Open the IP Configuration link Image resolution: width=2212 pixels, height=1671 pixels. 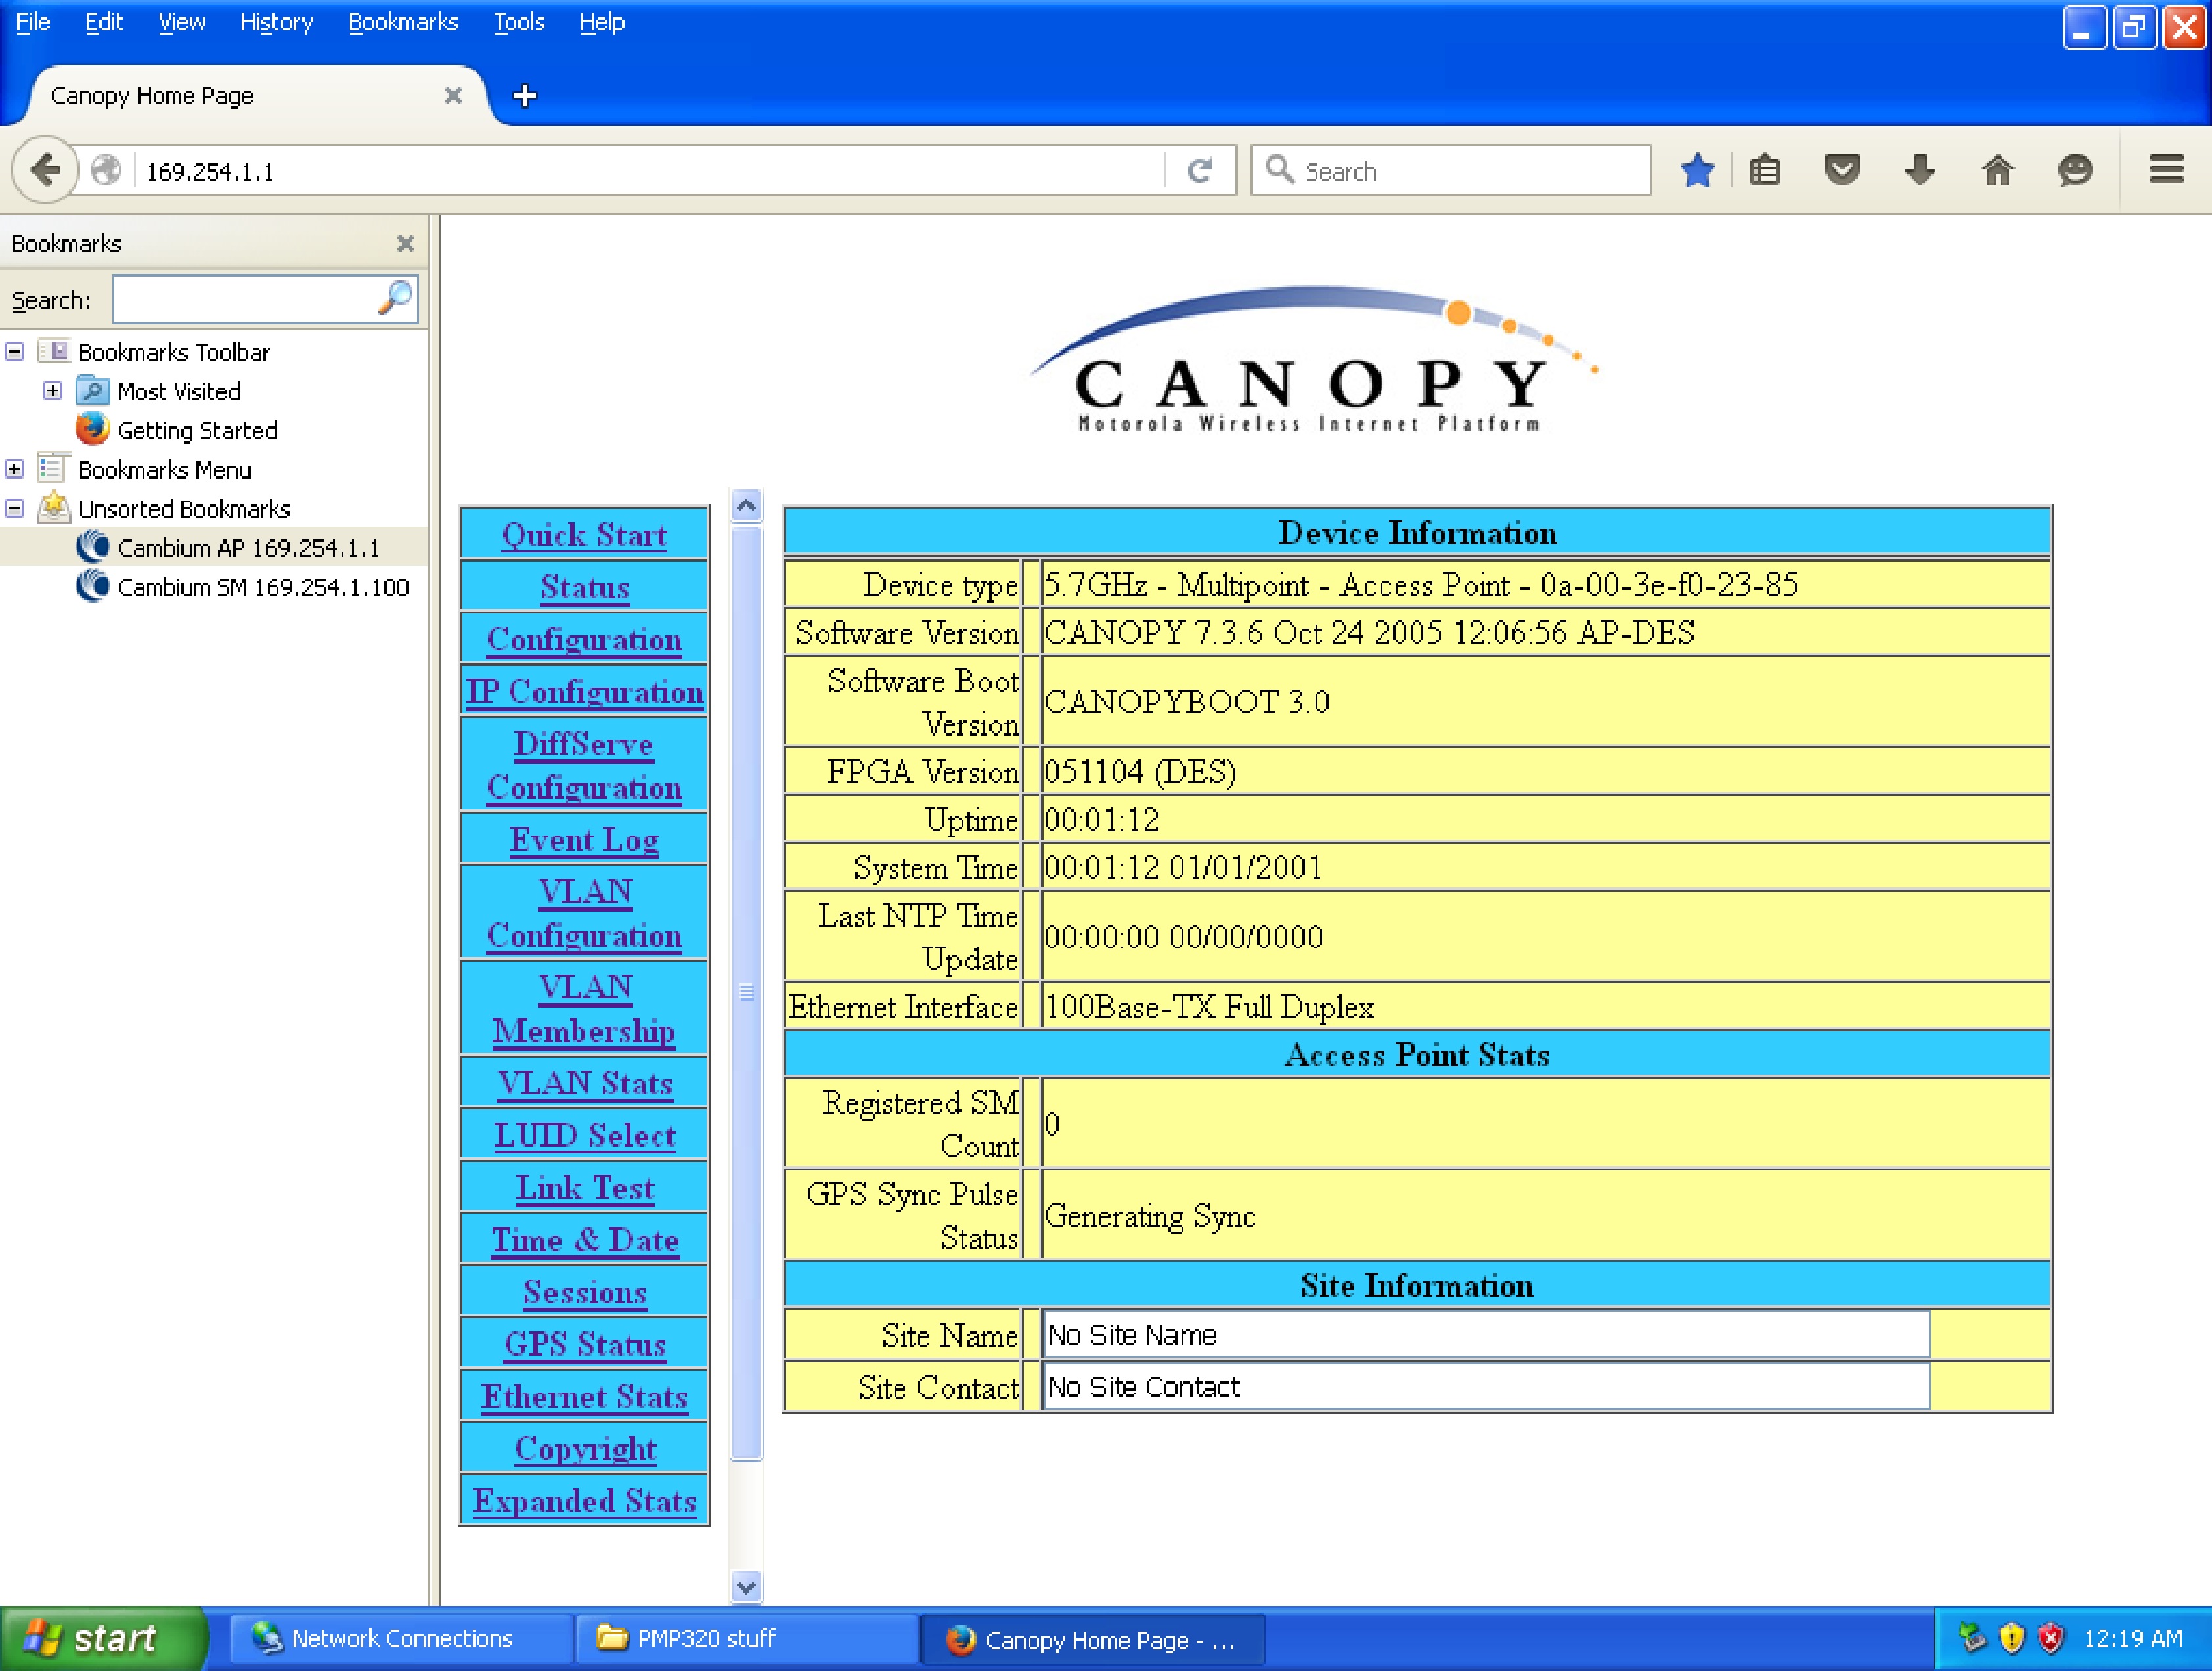[584, 691]
